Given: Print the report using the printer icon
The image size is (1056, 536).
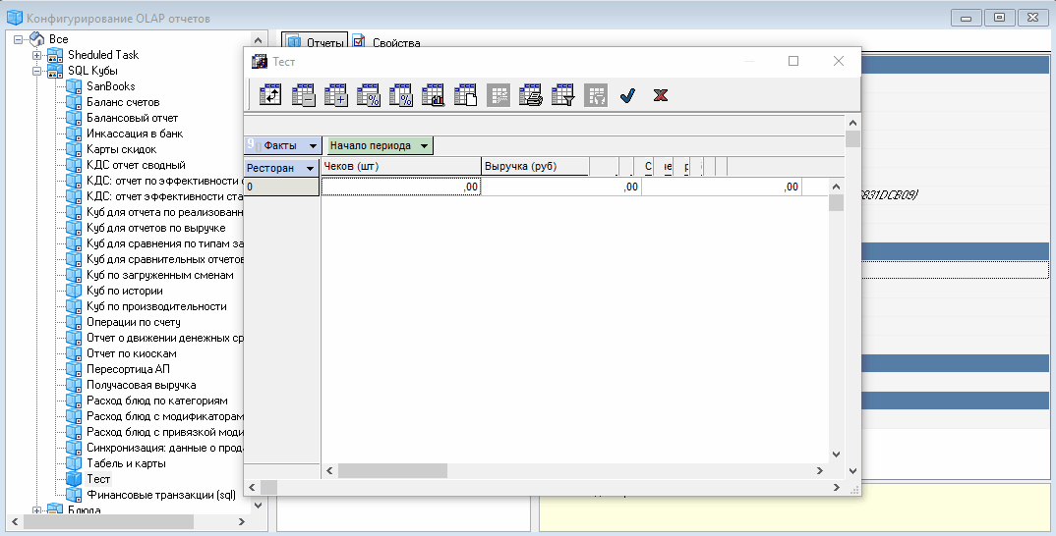Looking at the screenshot, I should tap(531, 95).
